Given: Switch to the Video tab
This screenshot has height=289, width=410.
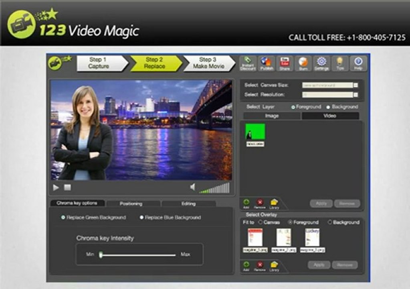Looking at the screenshot, I should coord(330,116).
